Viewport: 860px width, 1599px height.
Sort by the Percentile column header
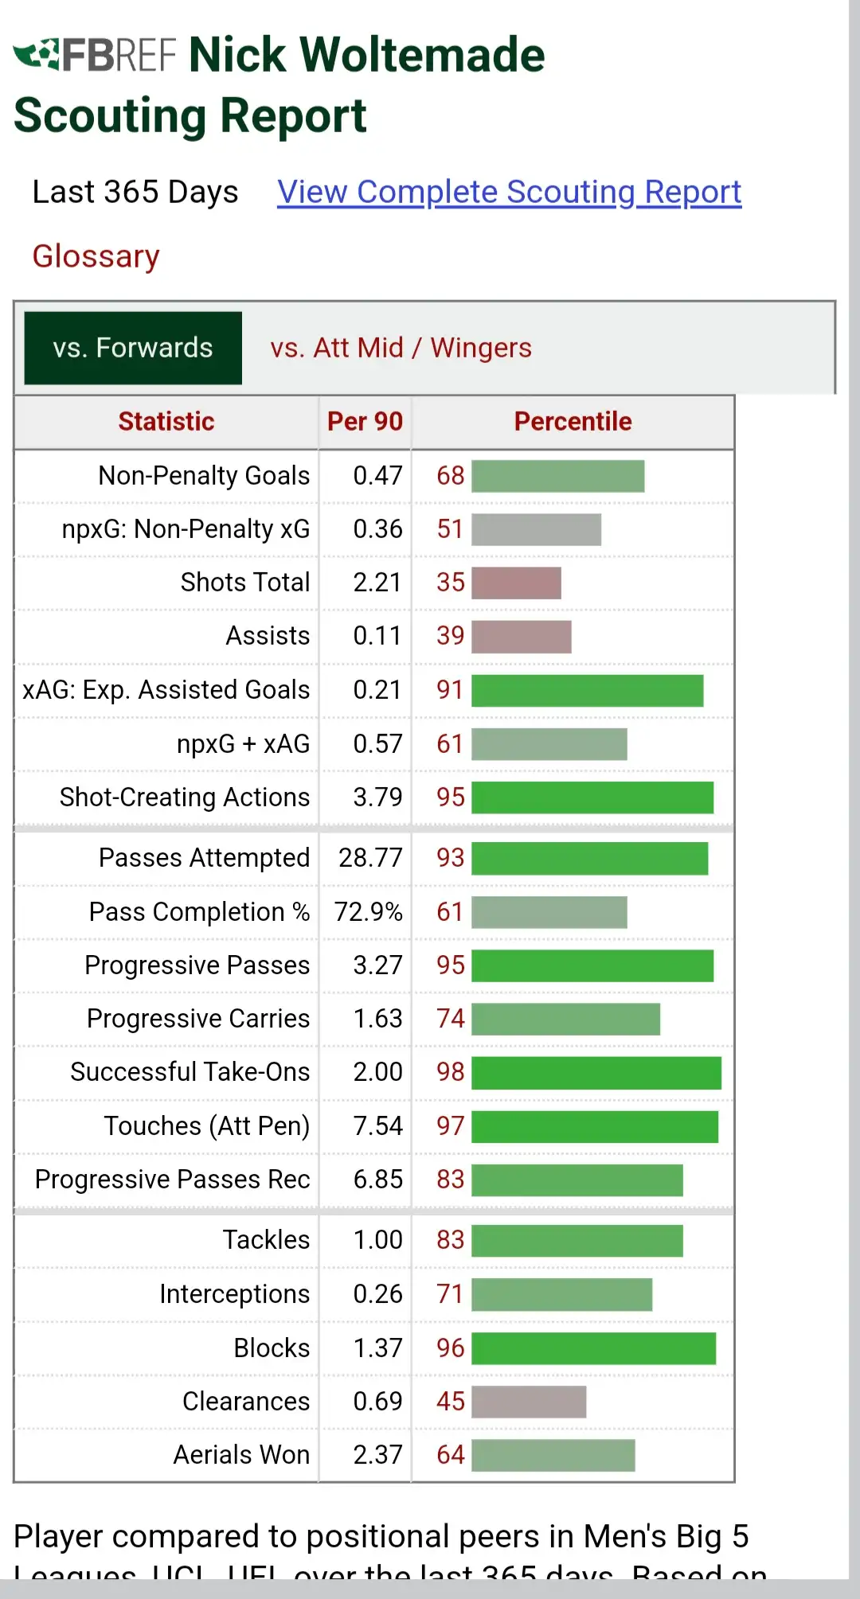(573, 421)
